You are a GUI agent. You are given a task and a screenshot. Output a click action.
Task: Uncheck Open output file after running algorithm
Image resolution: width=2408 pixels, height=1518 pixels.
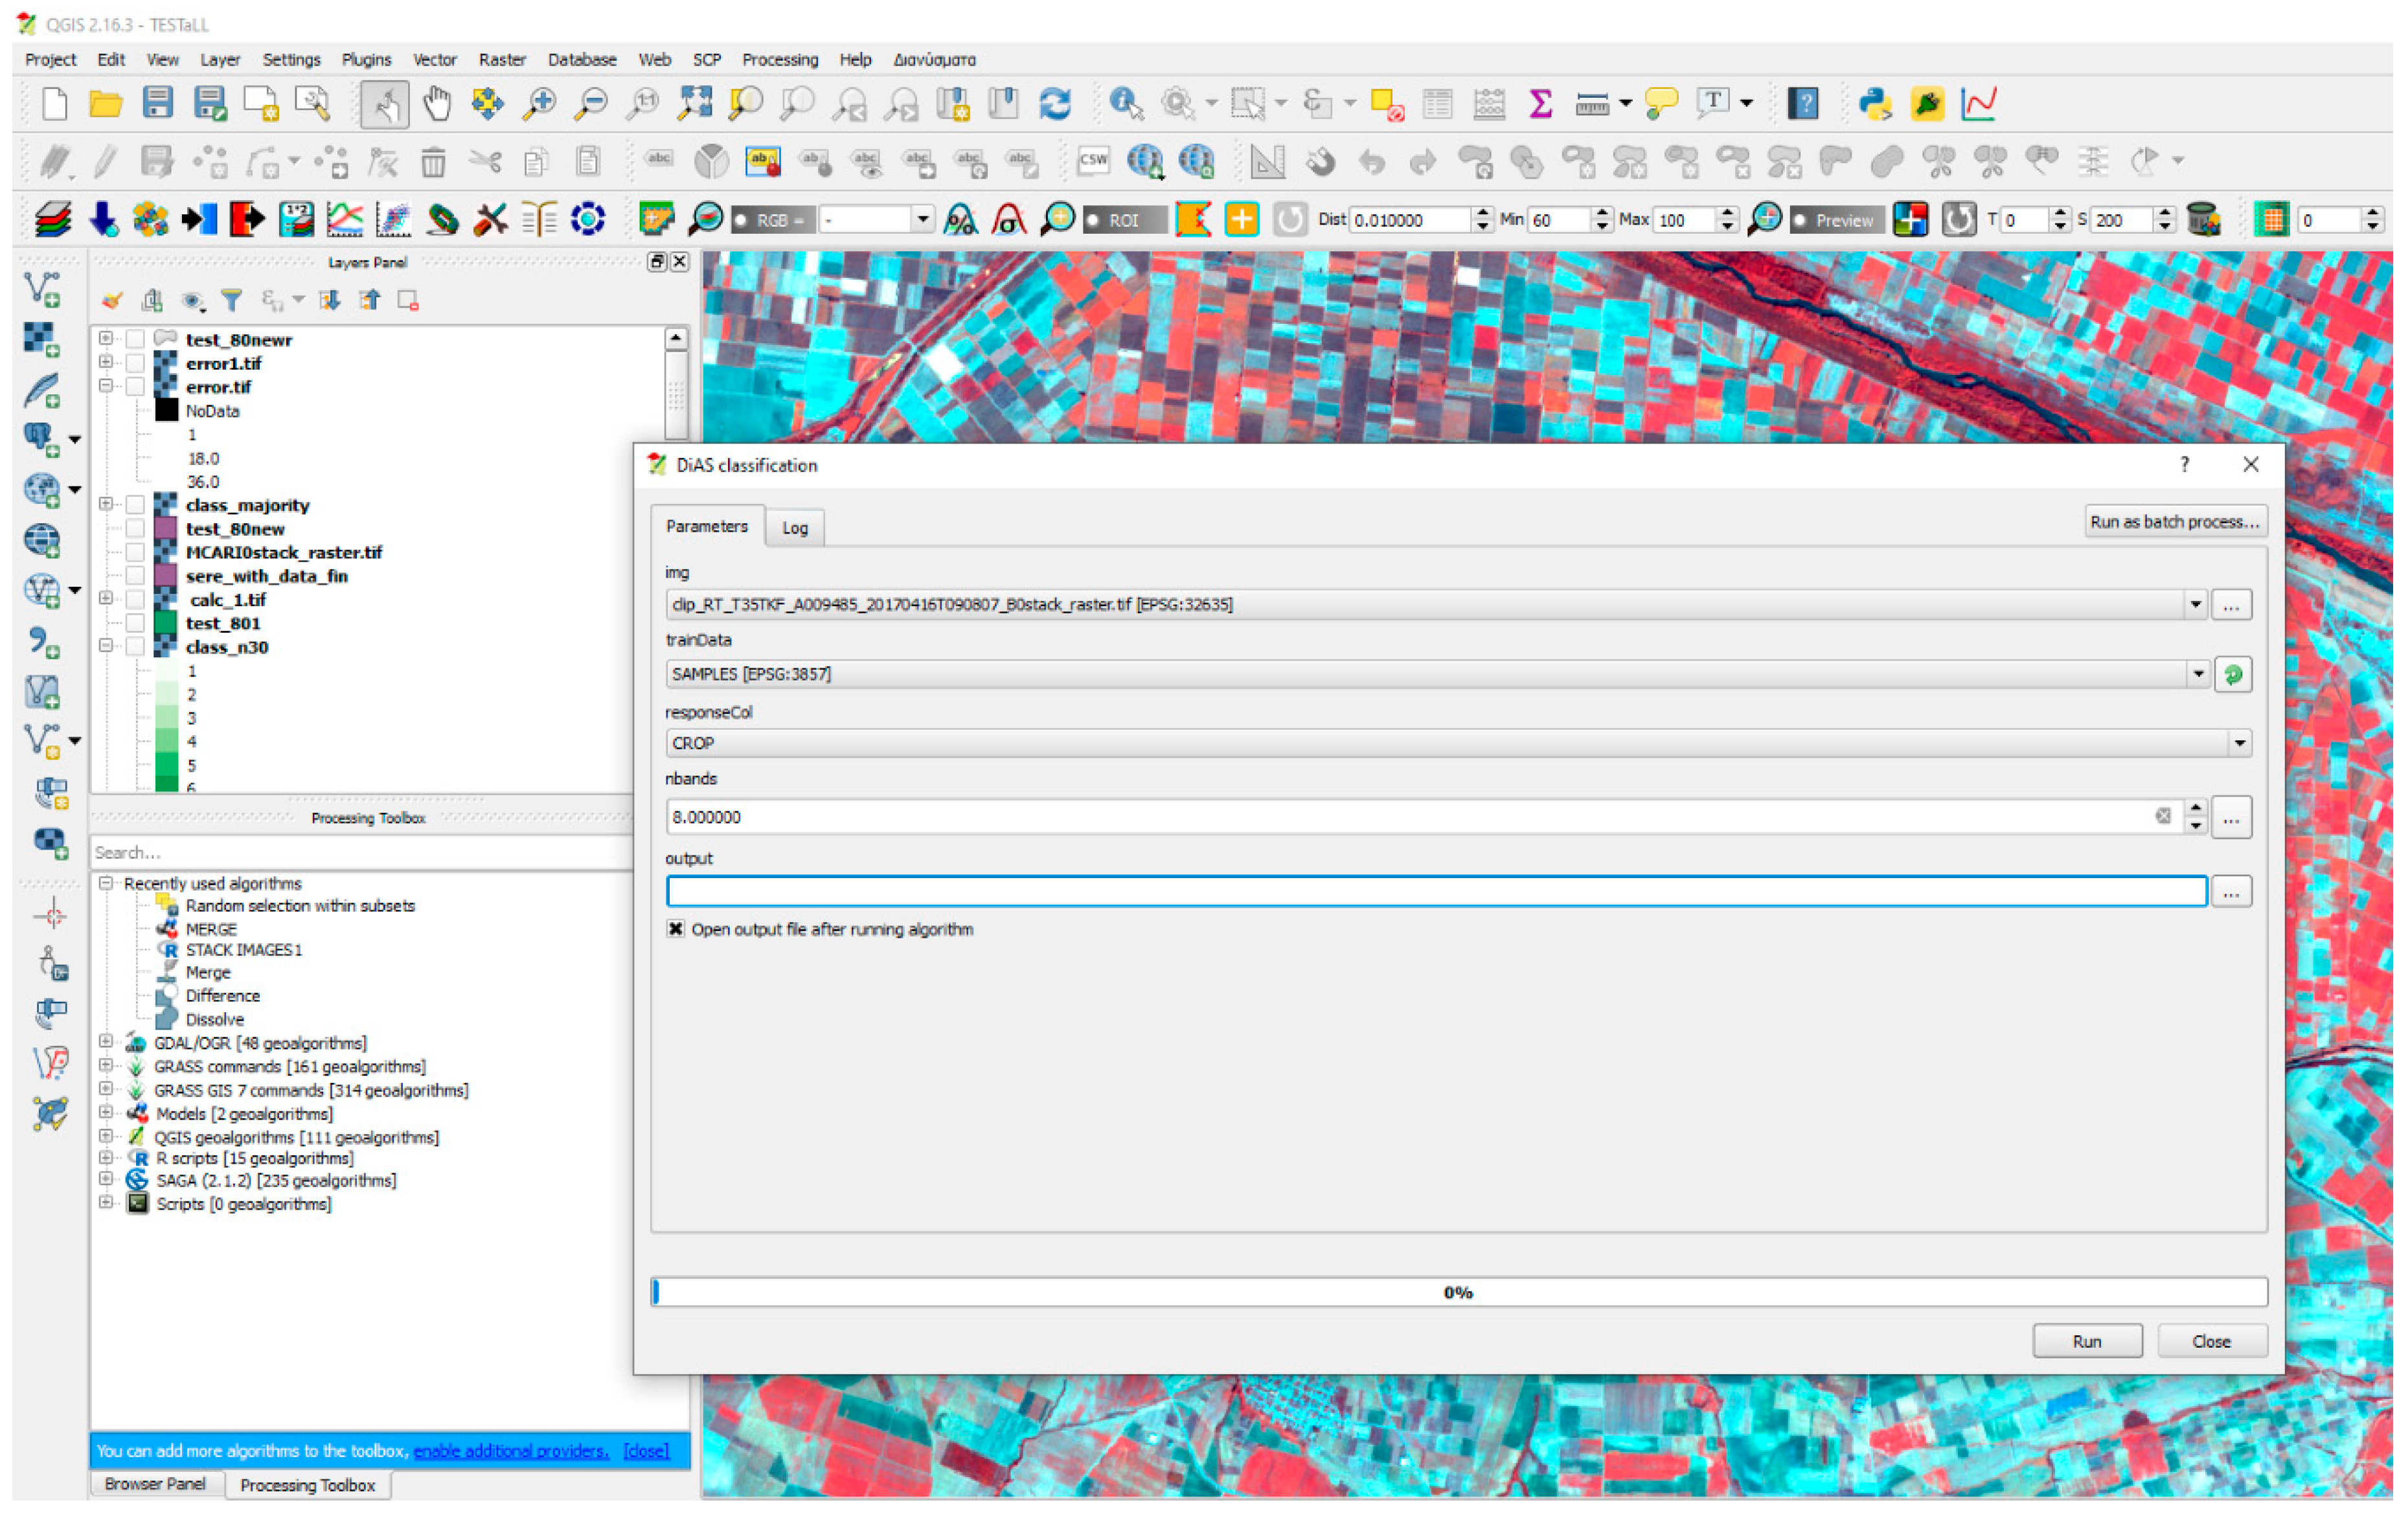676,929
